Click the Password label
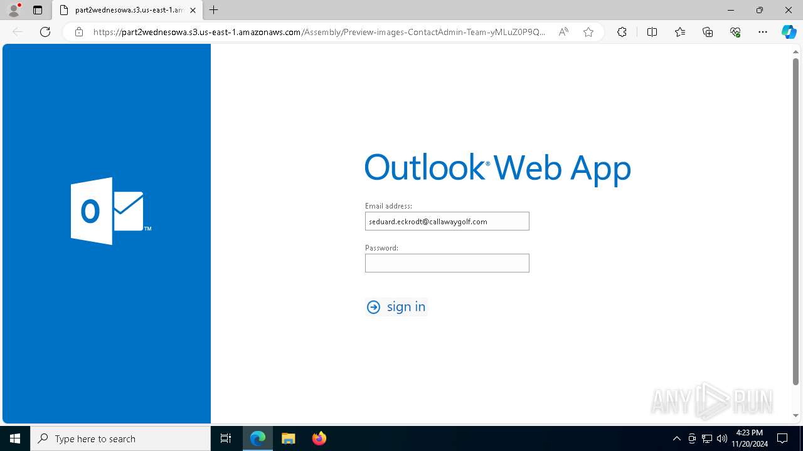This screenshot has height=451, width=803. coord(381,248)
